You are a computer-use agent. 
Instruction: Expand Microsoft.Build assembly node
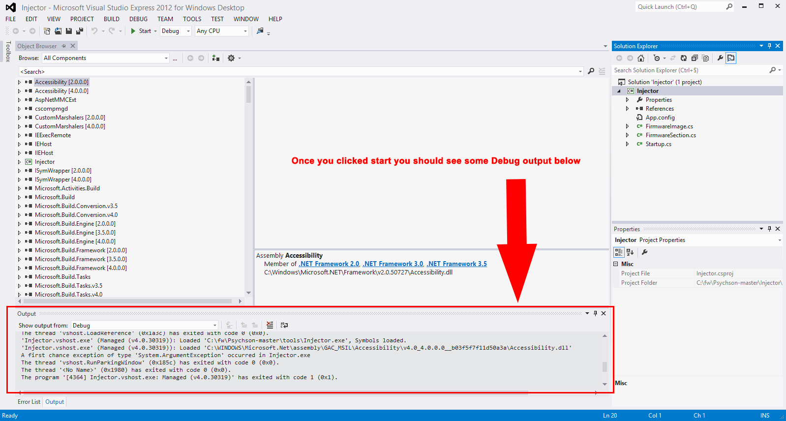pos(19,197)
